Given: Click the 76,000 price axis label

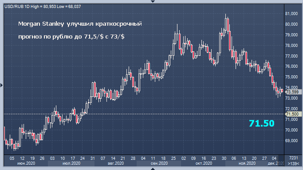Looking at the screenshot, I should point(291,66).
